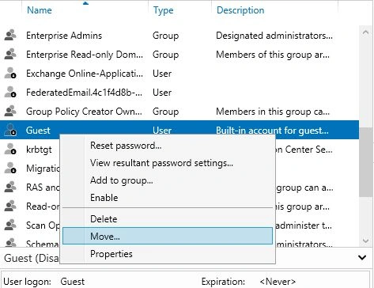Click the Enterprise Admins group icon
The image size is (374, 288).
pos(10,36)
